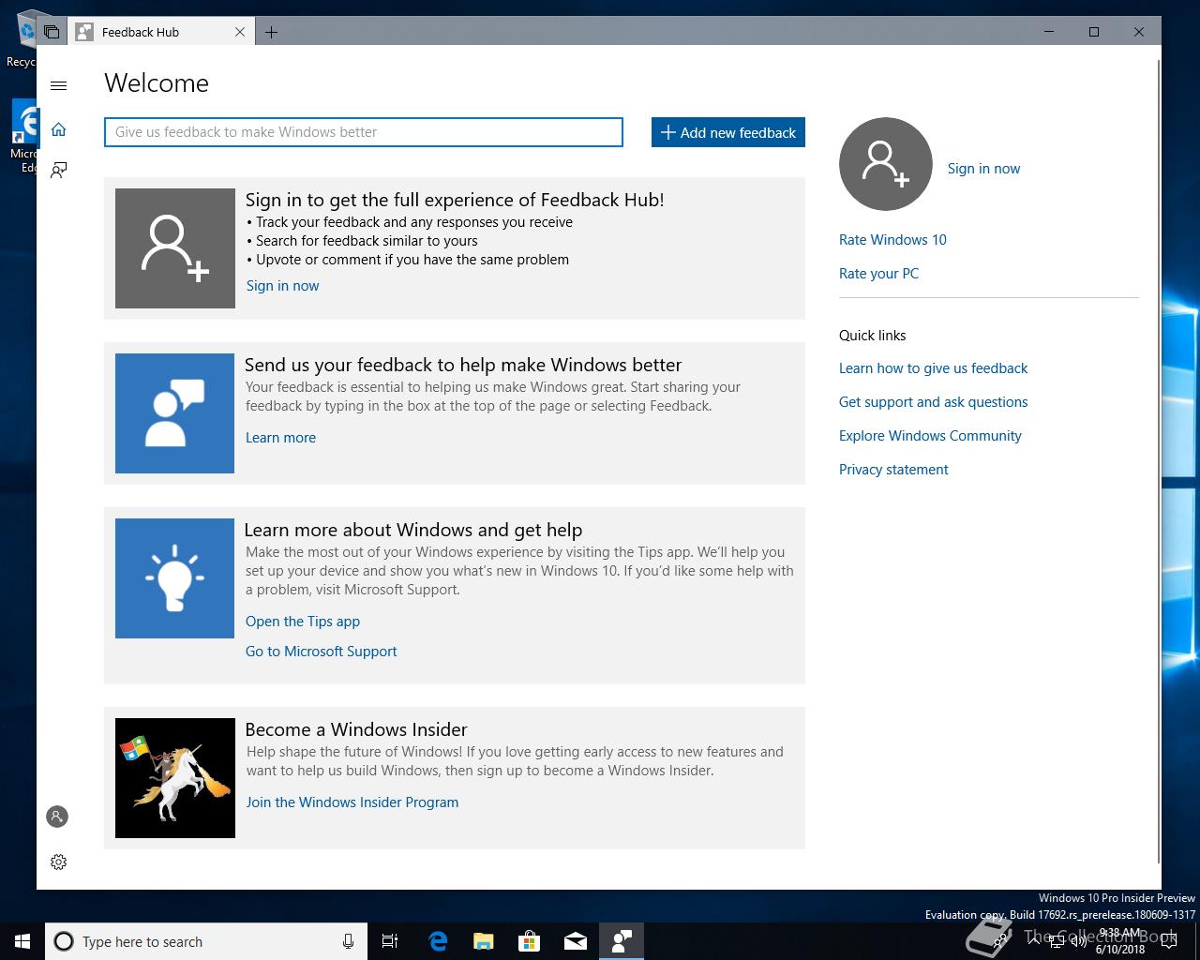Go to Home in sidebar
This screenshot has height=960, width=1200.
pyautogui.click(x=58, y=128)
